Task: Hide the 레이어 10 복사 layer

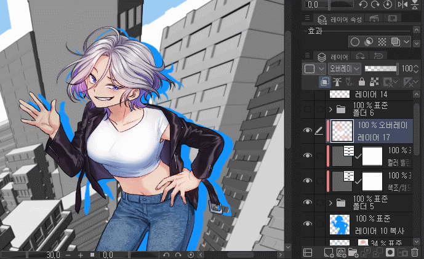Action: click(308, 224)
